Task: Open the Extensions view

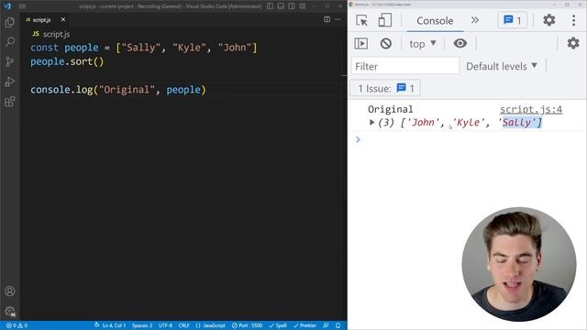Action: click(10, 102)
